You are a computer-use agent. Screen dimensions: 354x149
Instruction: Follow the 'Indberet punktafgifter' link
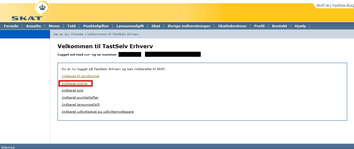tap(80, 98)
